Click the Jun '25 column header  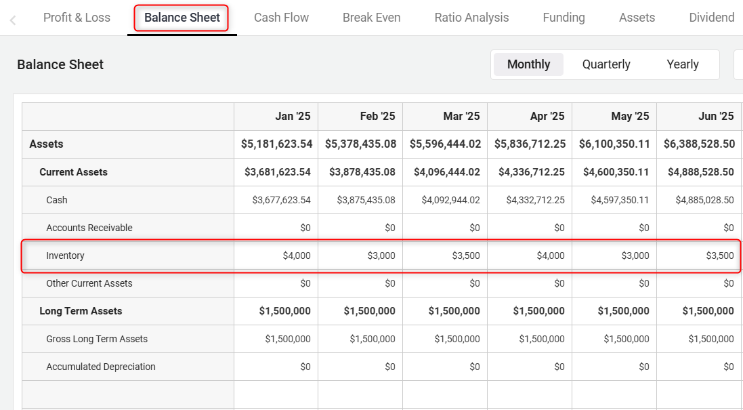(716, 117)
